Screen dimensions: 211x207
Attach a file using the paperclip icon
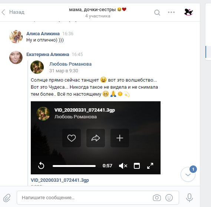pyautogui.click(x=7, y=198)
